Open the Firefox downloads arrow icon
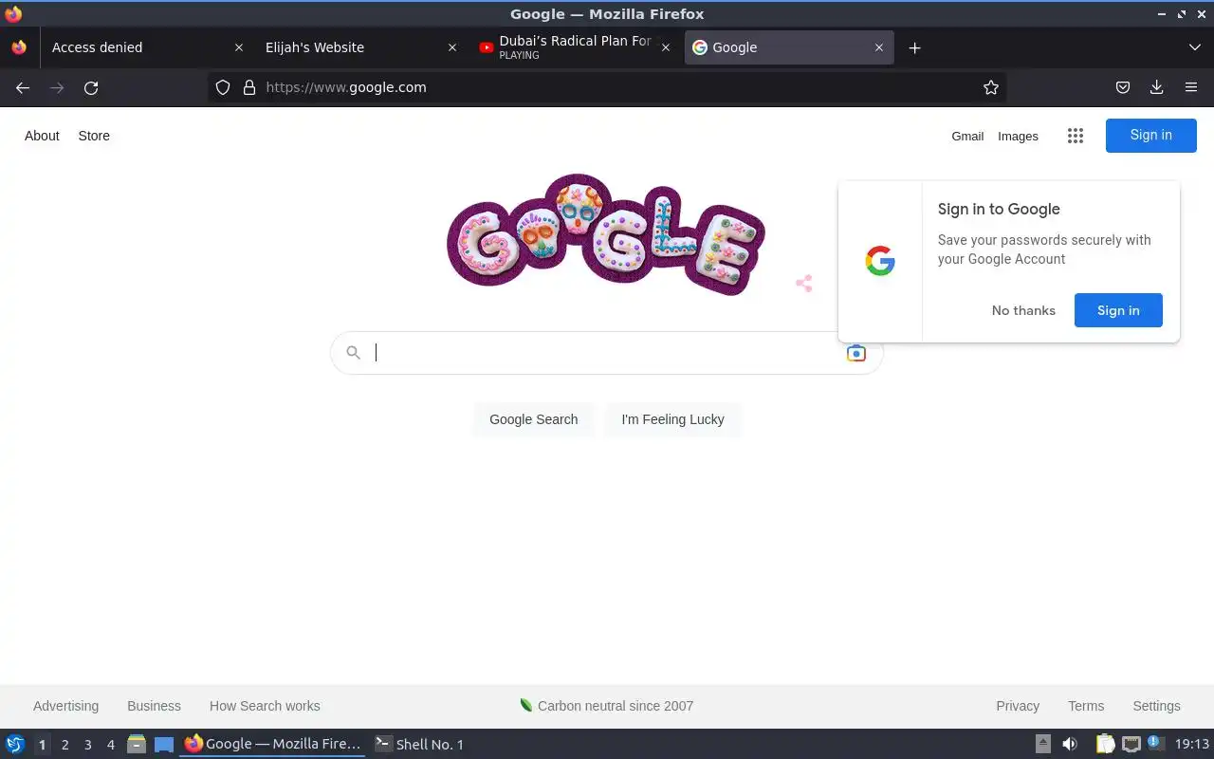Image resolution: width=1214 pixels, height=759 pixels. pos(1157,87)
